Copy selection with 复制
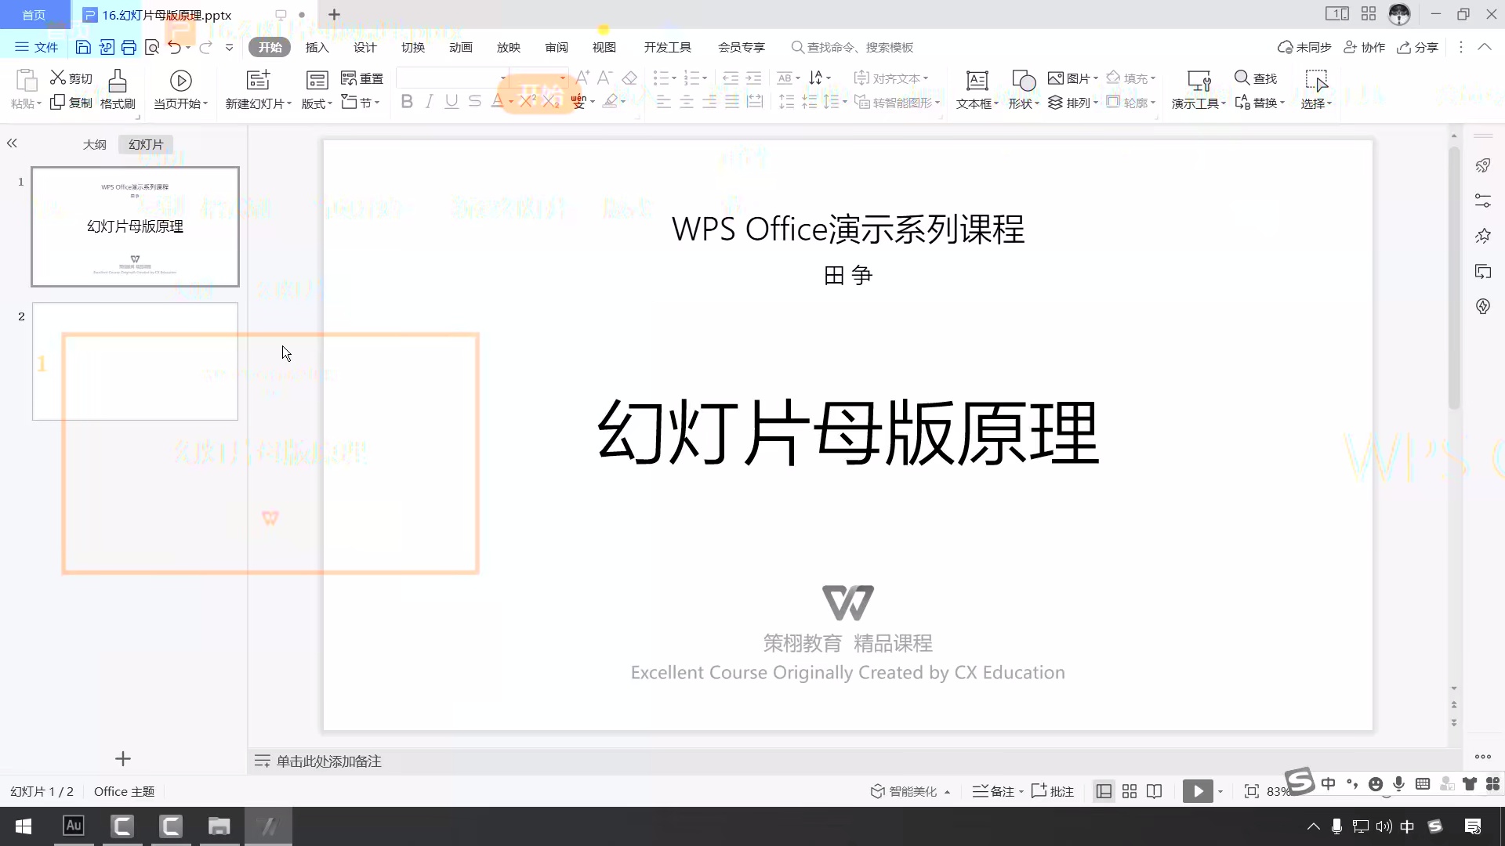 71,103
